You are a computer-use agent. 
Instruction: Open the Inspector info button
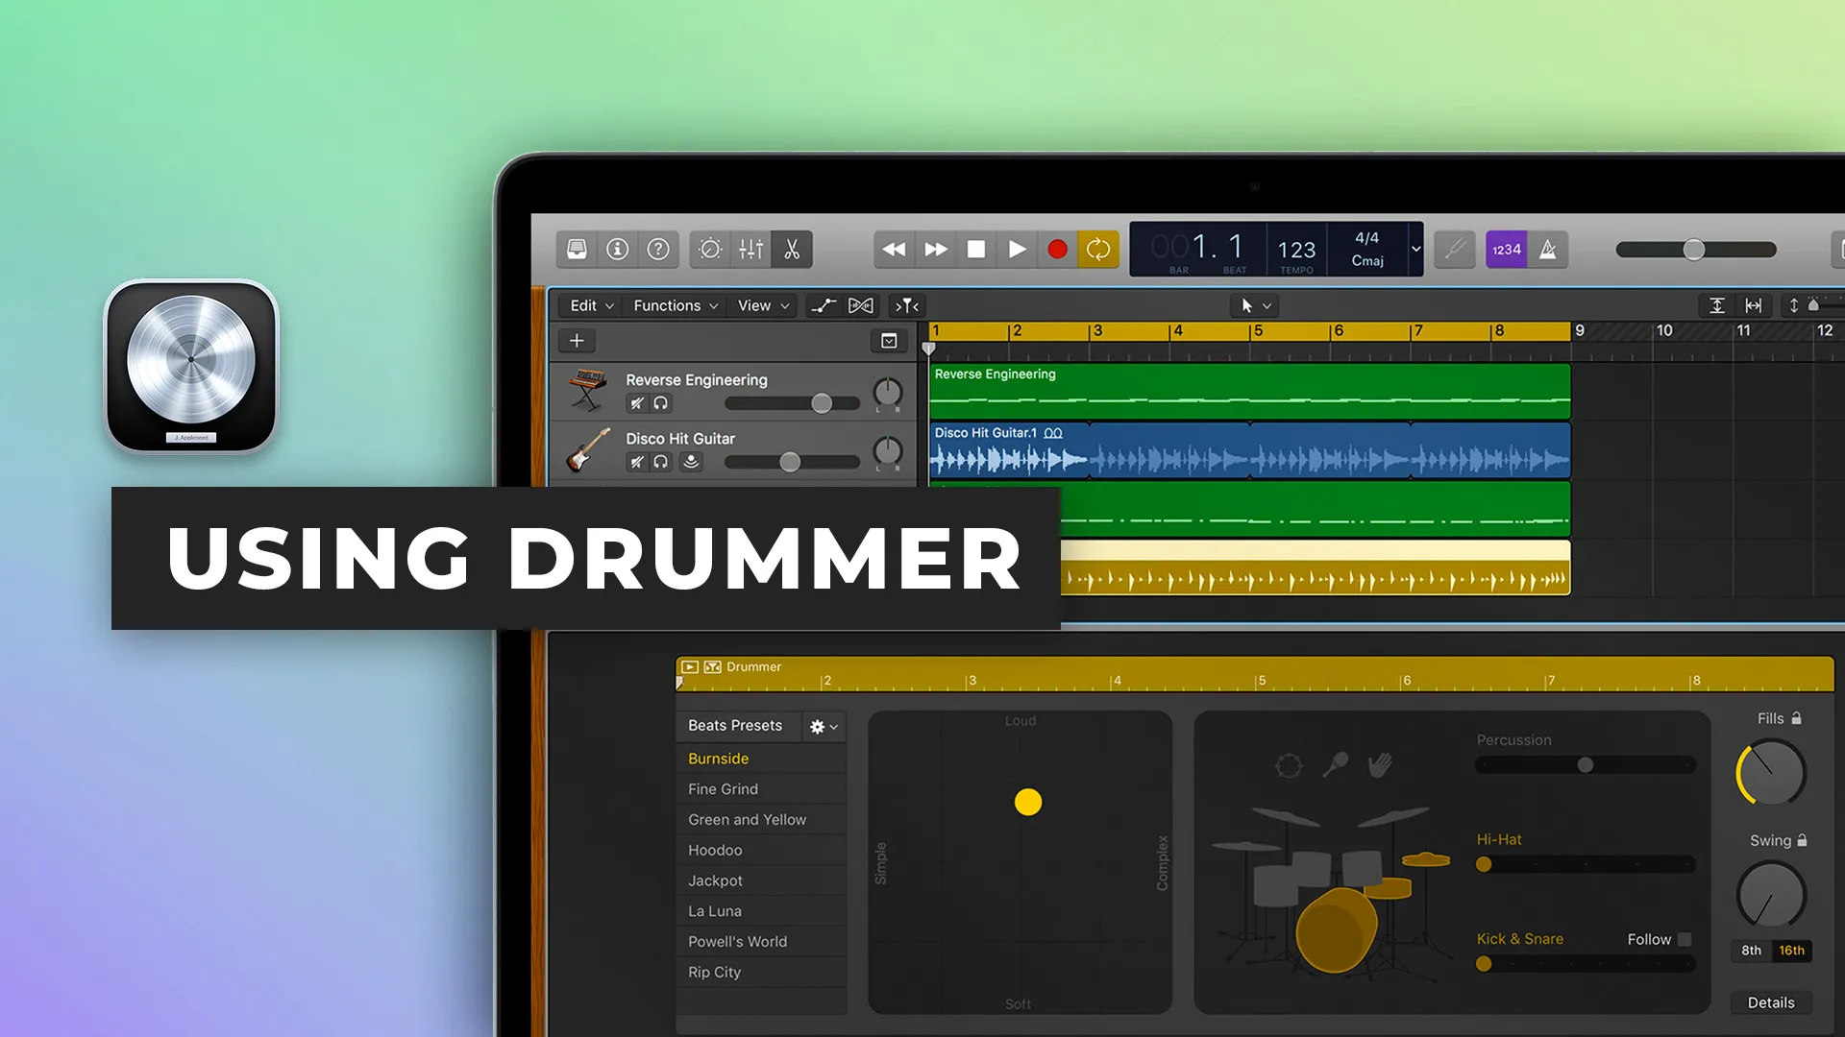(618, 250)
